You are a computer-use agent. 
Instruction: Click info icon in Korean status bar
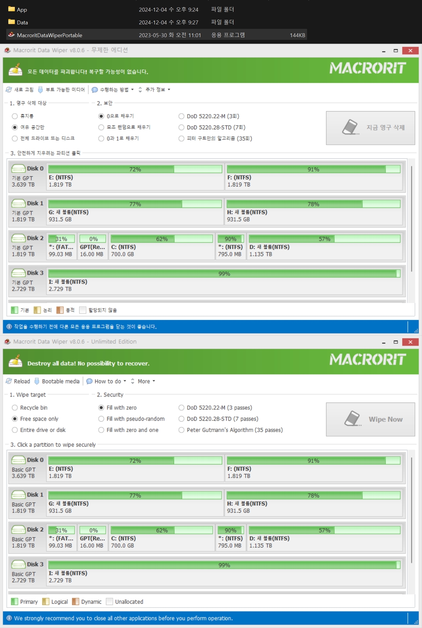coord(9,326)
